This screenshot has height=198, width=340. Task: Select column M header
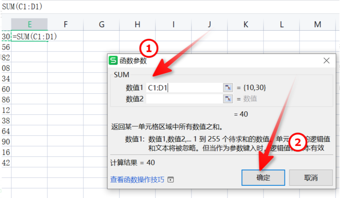point(317,24)
